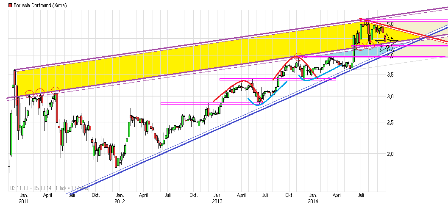Viewport: 448px width, 221px height.
Task: Click the Jan. 2011 time axis label
Action: click(24, 198)
